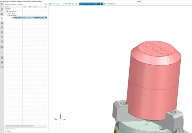Click the navigator scrollbar left arrow

tap(5, 126)
